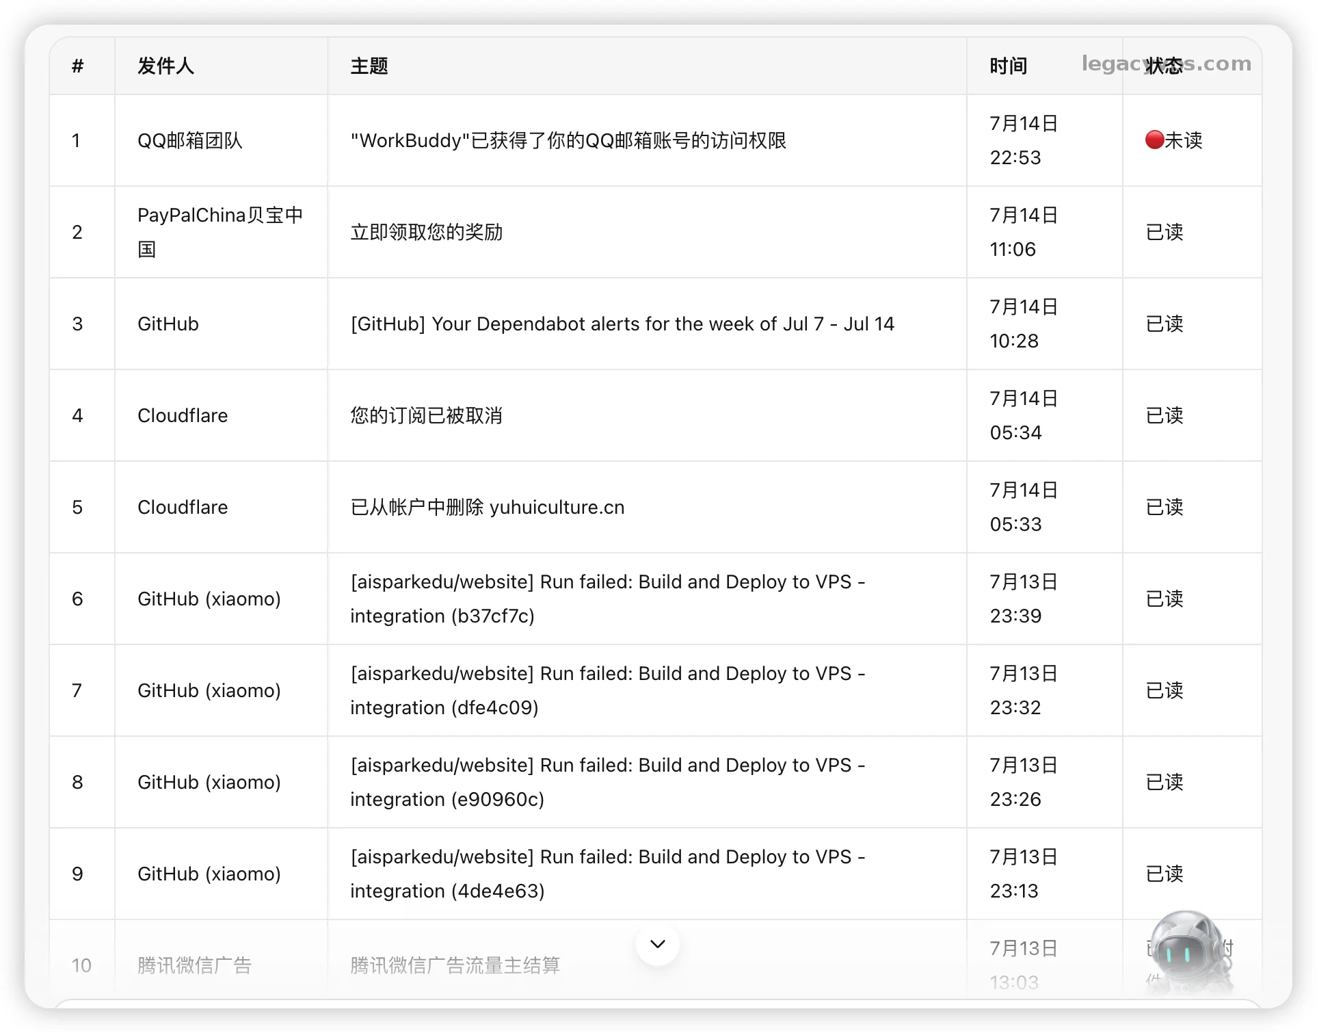The image size is (1317, 1033).
Task: Click the robot assistant avatar icon
Action: coord(1188,951)
